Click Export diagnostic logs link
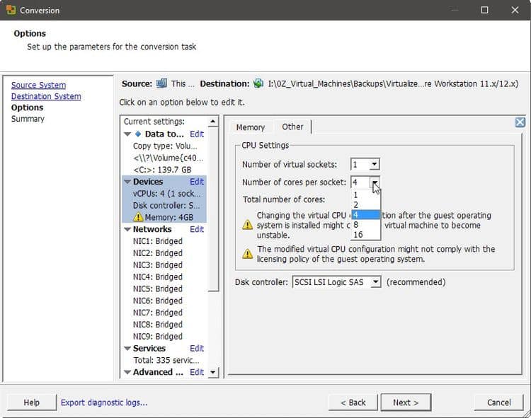This screenshot has width=531, height=418. (104, 402)
